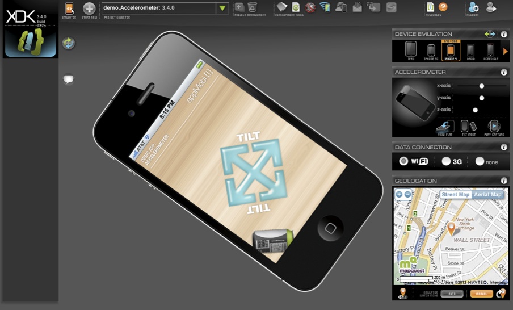Screen dimensions: 513x310
Task: Click the red crossed-out globe tool icon
Action: click(x=310, y=7)
